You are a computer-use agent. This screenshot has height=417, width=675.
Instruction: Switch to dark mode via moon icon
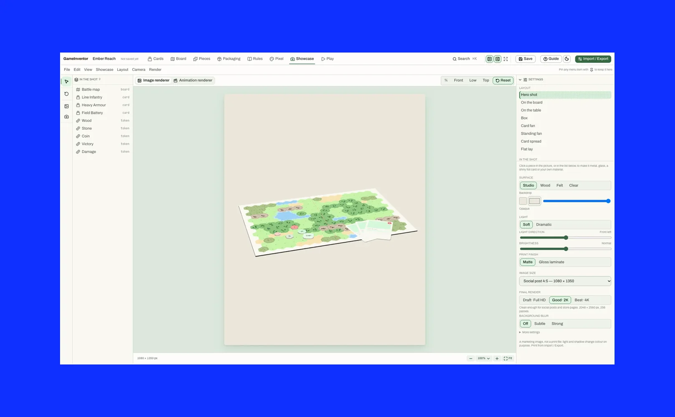(x=567, y=59)
